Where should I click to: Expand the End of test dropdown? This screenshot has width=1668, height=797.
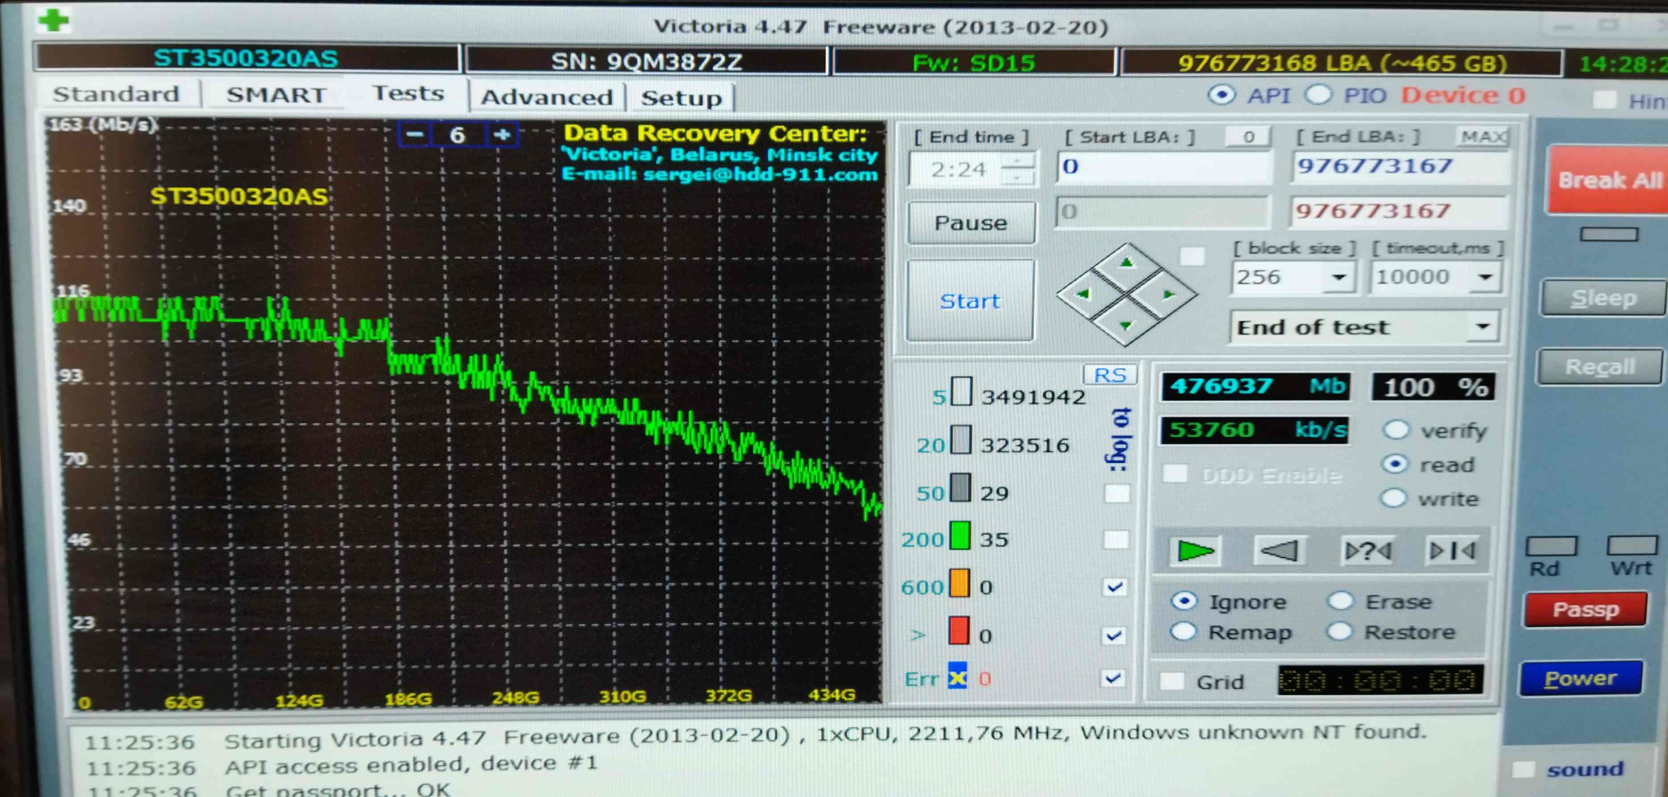point(1483,326)
